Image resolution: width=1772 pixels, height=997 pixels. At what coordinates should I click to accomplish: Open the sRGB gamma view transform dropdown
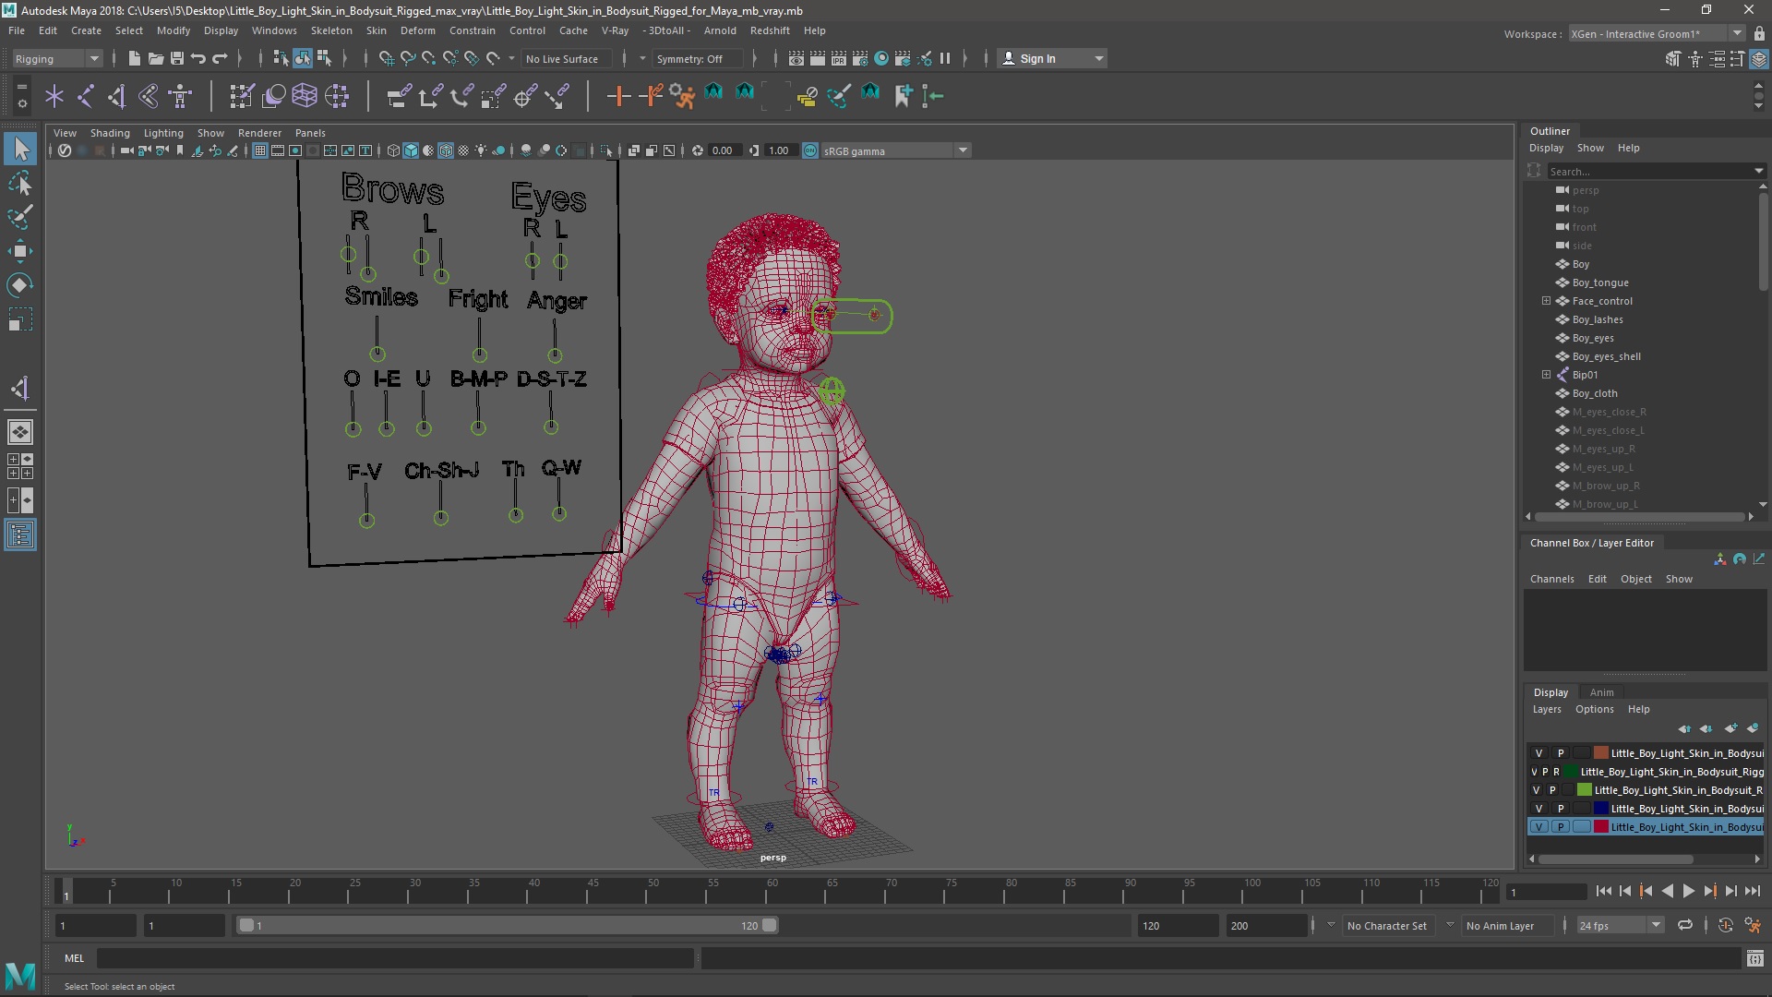click(963, 150)
